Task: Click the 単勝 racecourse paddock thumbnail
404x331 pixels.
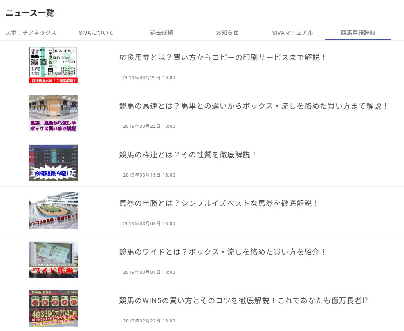Action: point(53,211)
